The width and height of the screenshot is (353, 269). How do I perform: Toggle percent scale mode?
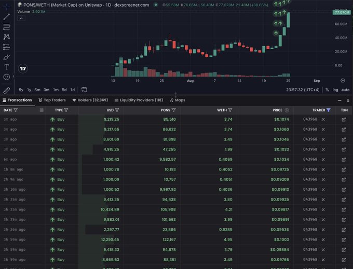pyautogui.click(x=327, y=90)
